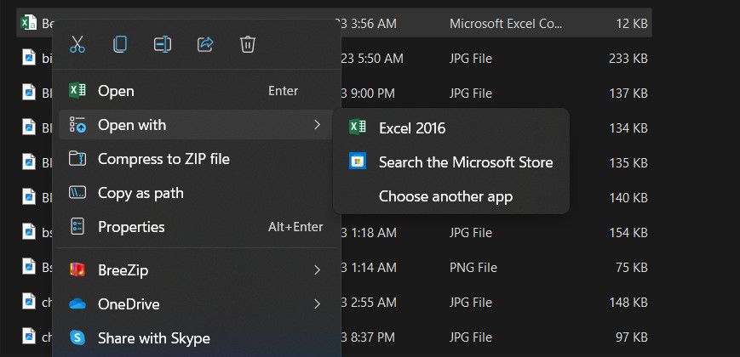Choose Copy as path
This screenshot has height=357, width=740.
click(197, 193)
